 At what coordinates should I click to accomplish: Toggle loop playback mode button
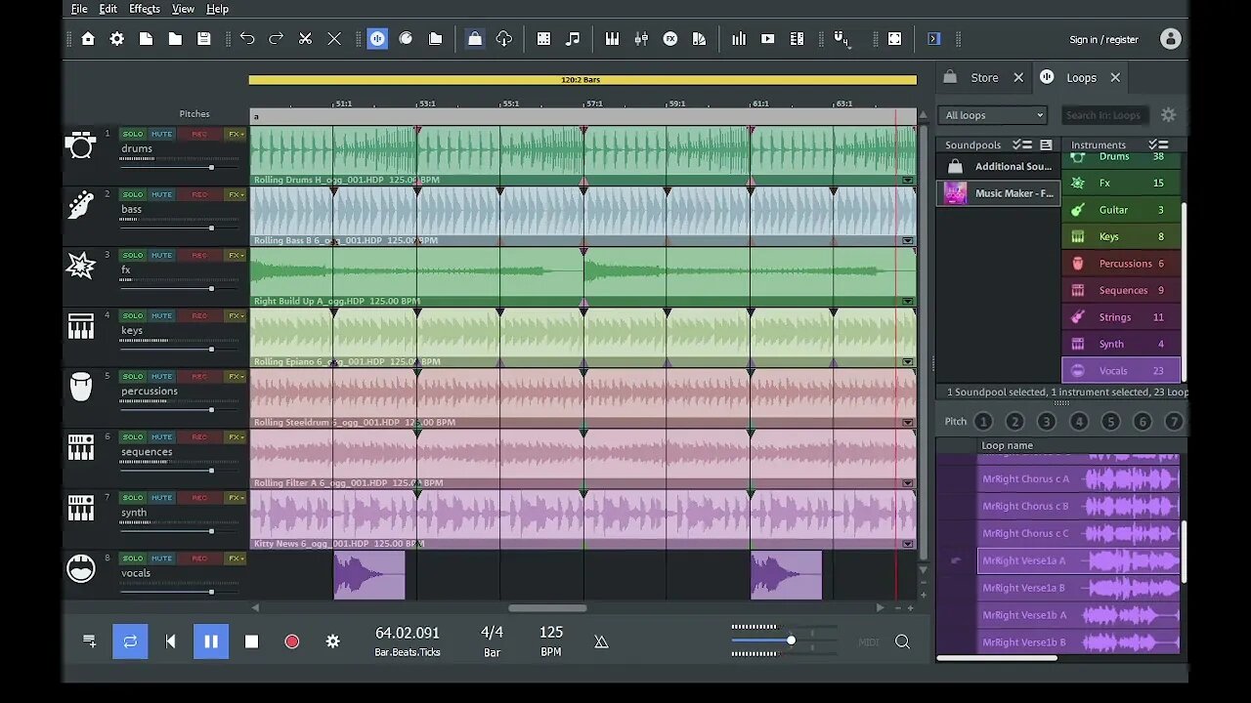(130, 641)
